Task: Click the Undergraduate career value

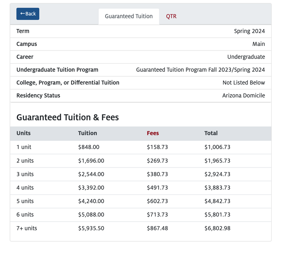Action: 246,57
